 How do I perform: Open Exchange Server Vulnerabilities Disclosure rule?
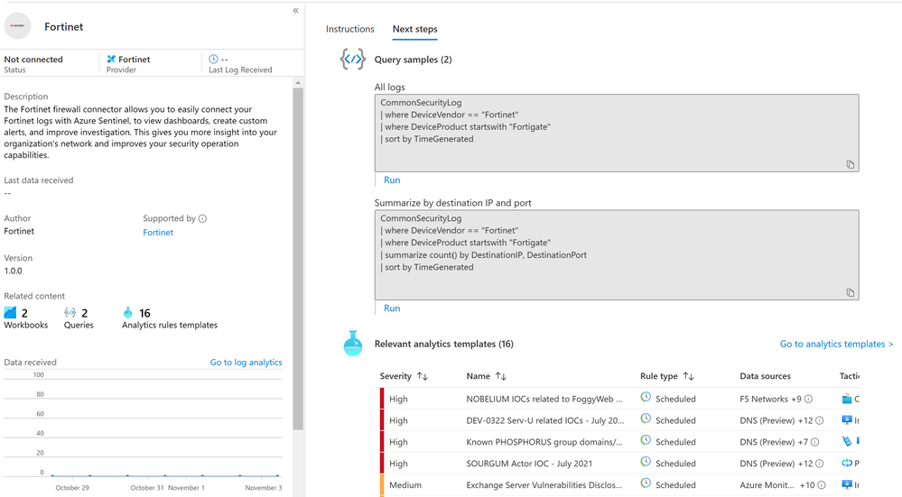(544, 485)
